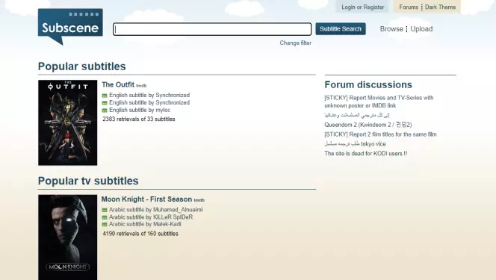The width and height of the screenshot is (496, 280).
Task: Click the Popular tv subtitles heading
Action: point(88,181)
